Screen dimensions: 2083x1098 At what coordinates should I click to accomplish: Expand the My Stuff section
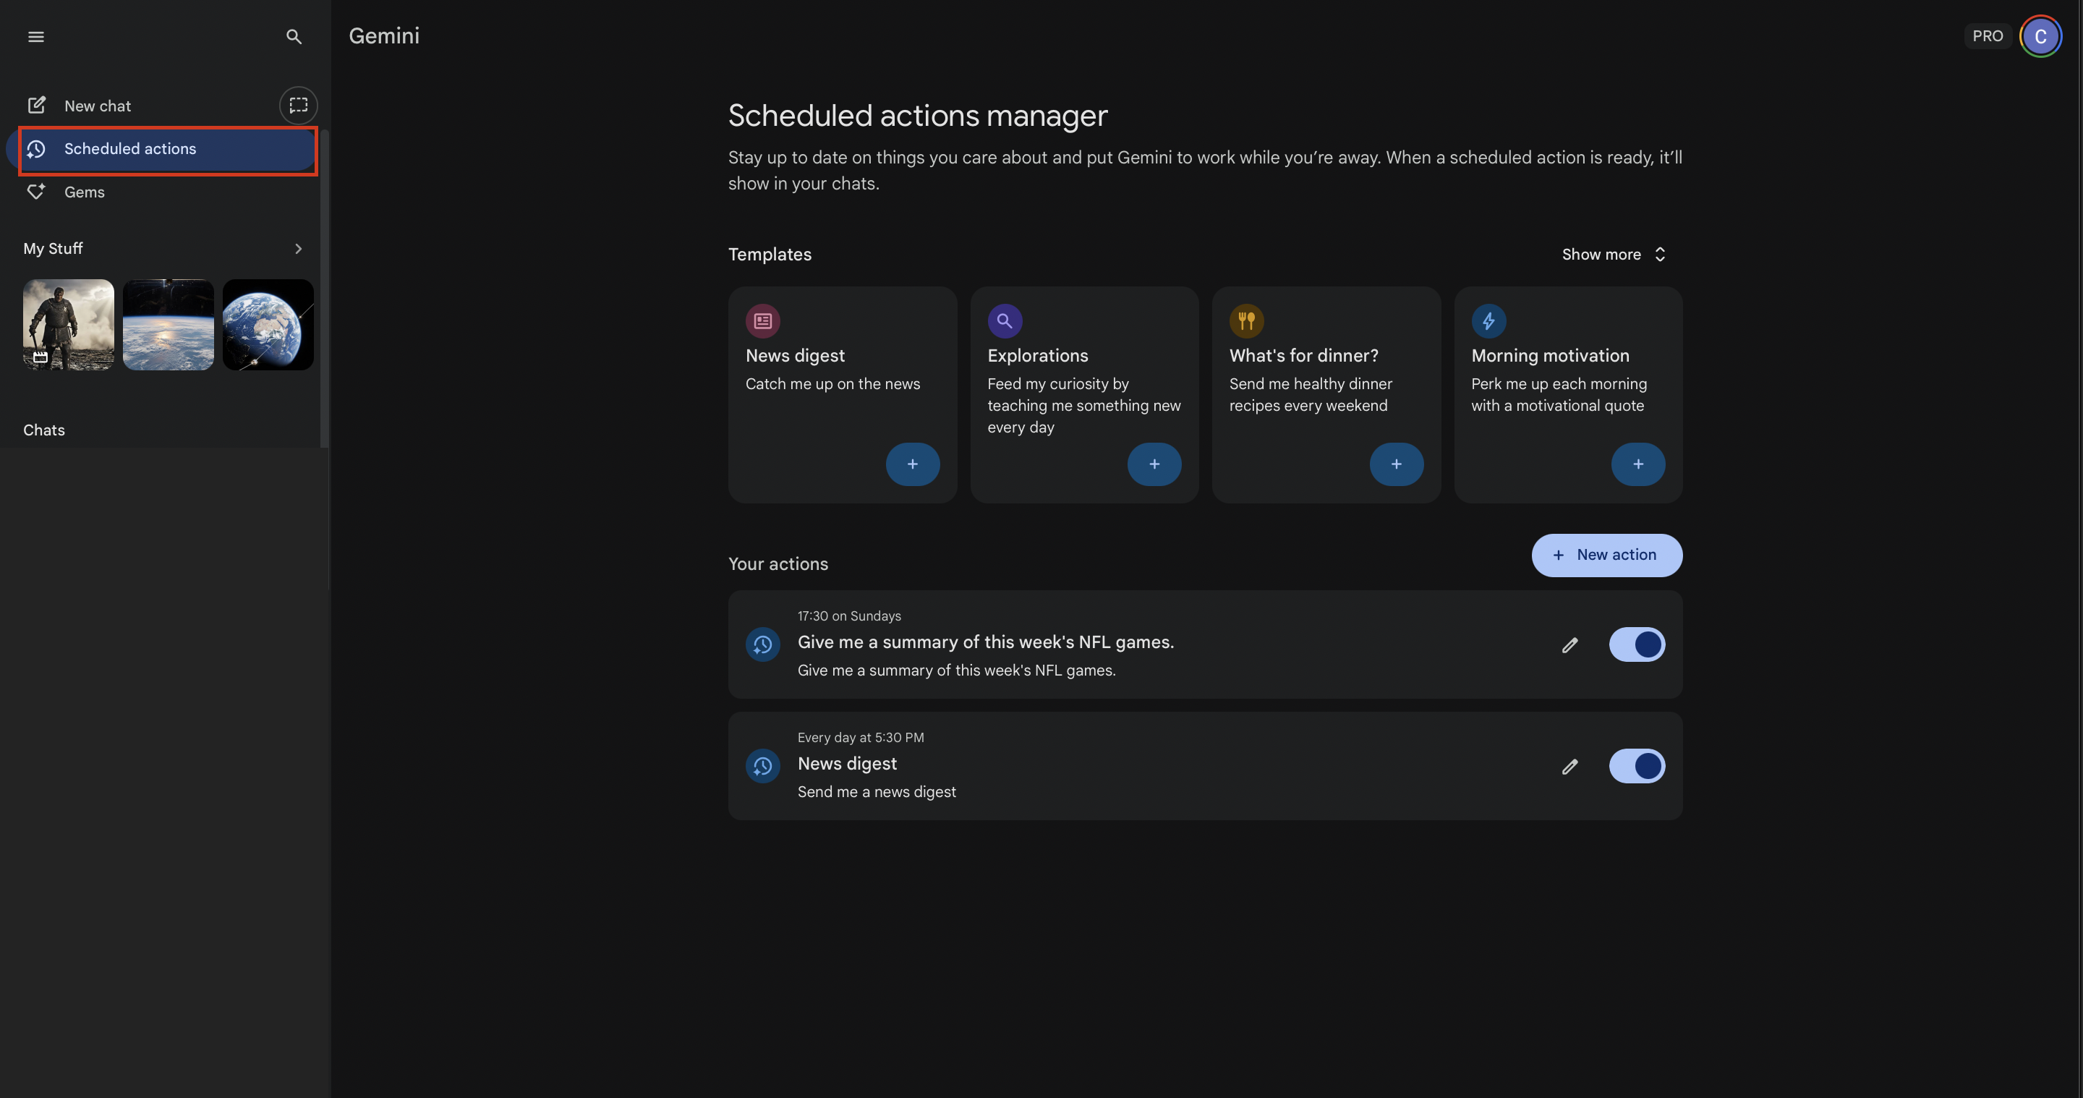pyautogui.click(x=297, y=248)
